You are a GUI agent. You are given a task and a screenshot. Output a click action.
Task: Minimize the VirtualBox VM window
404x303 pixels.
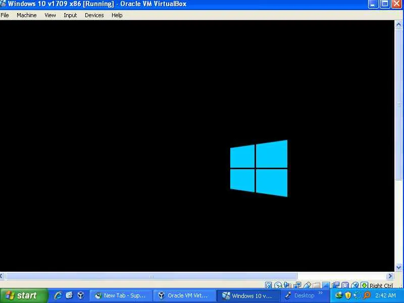click(x=373, y=4)
